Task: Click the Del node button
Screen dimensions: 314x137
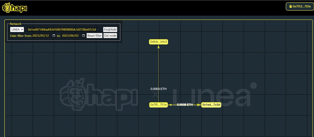Action: [110, 36]
